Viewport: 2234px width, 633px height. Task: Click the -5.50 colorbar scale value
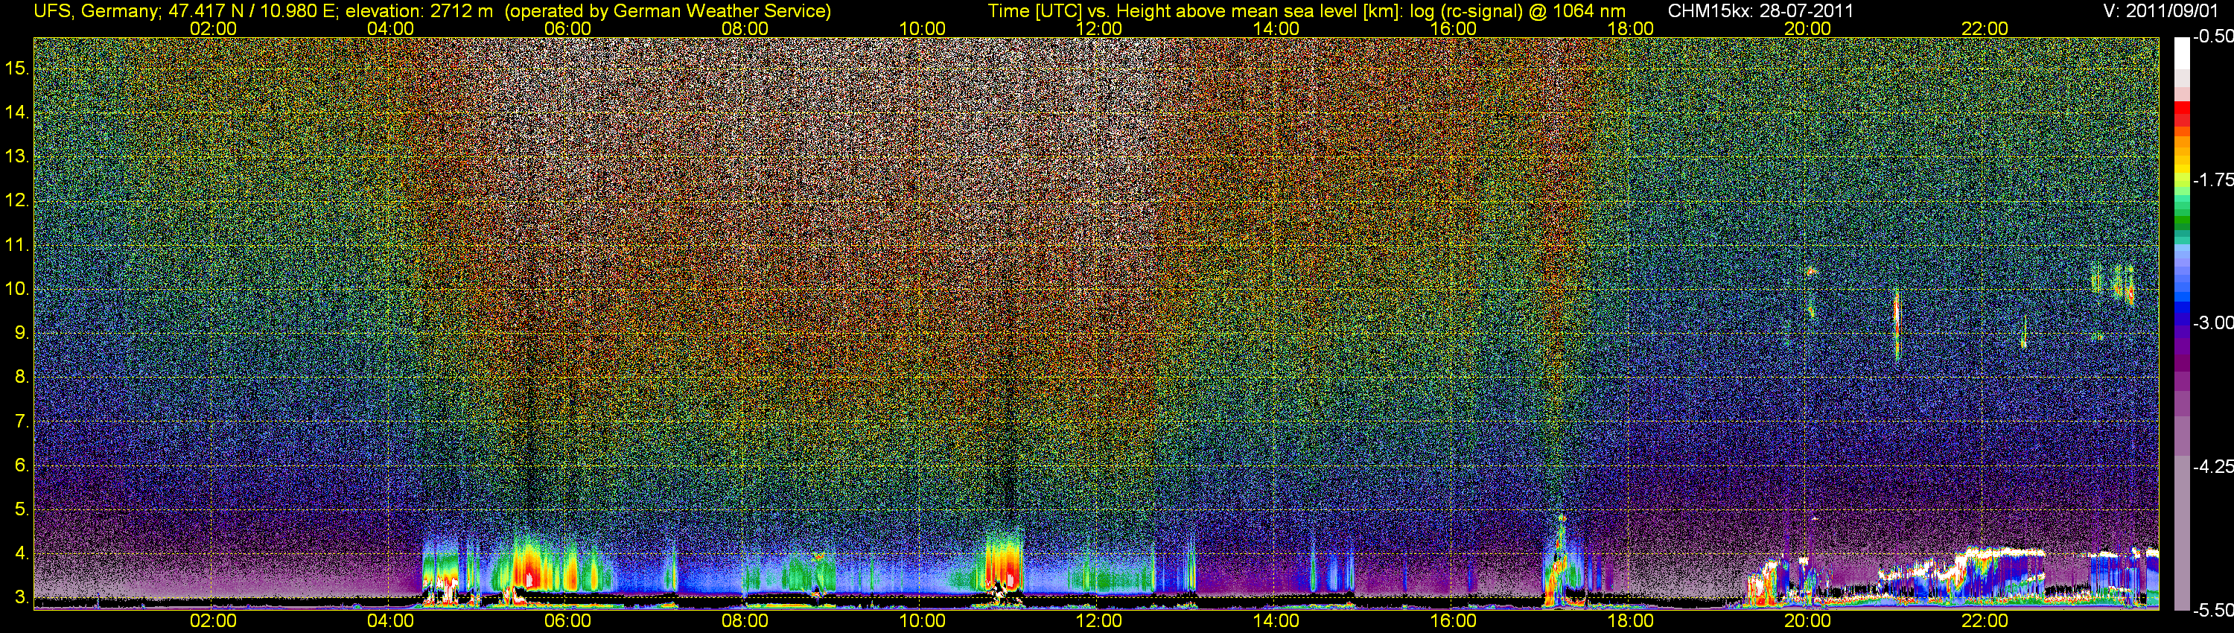click(x=2212, y=611)
